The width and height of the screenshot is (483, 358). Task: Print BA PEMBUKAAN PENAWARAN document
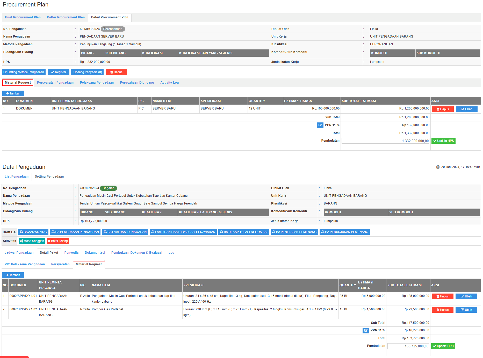click(75, 232)
